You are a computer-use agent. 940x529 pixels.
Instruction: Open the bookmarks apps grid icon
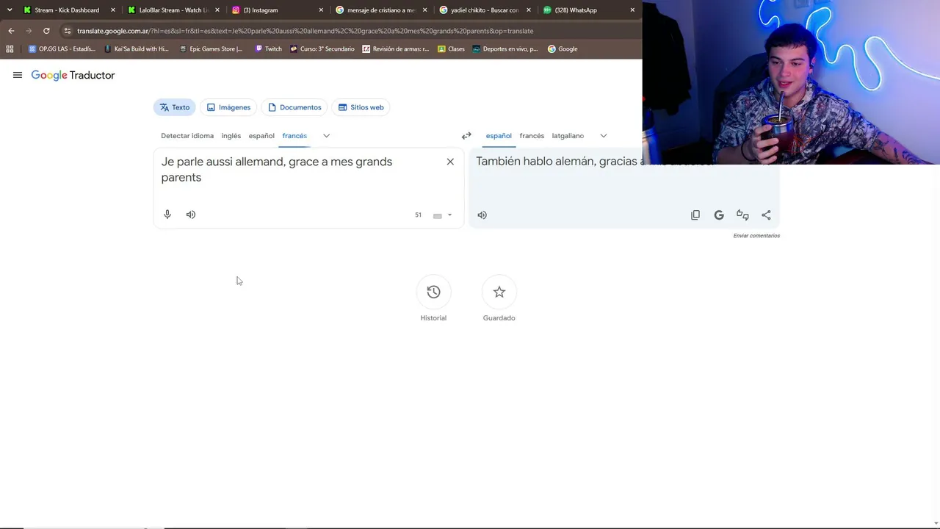tap(10, 49)
